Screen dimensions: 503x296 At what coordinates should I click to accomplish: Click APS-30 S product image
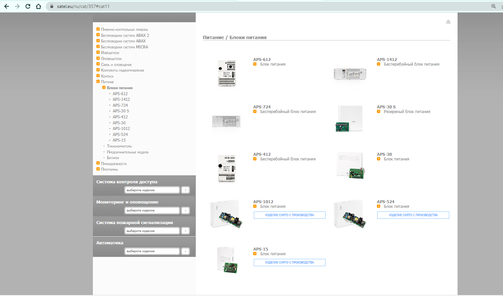click(349, 119)
